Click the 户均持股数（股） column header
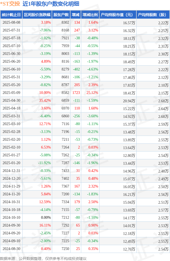This screenshot has height=261, width=170. pos(153,15)
